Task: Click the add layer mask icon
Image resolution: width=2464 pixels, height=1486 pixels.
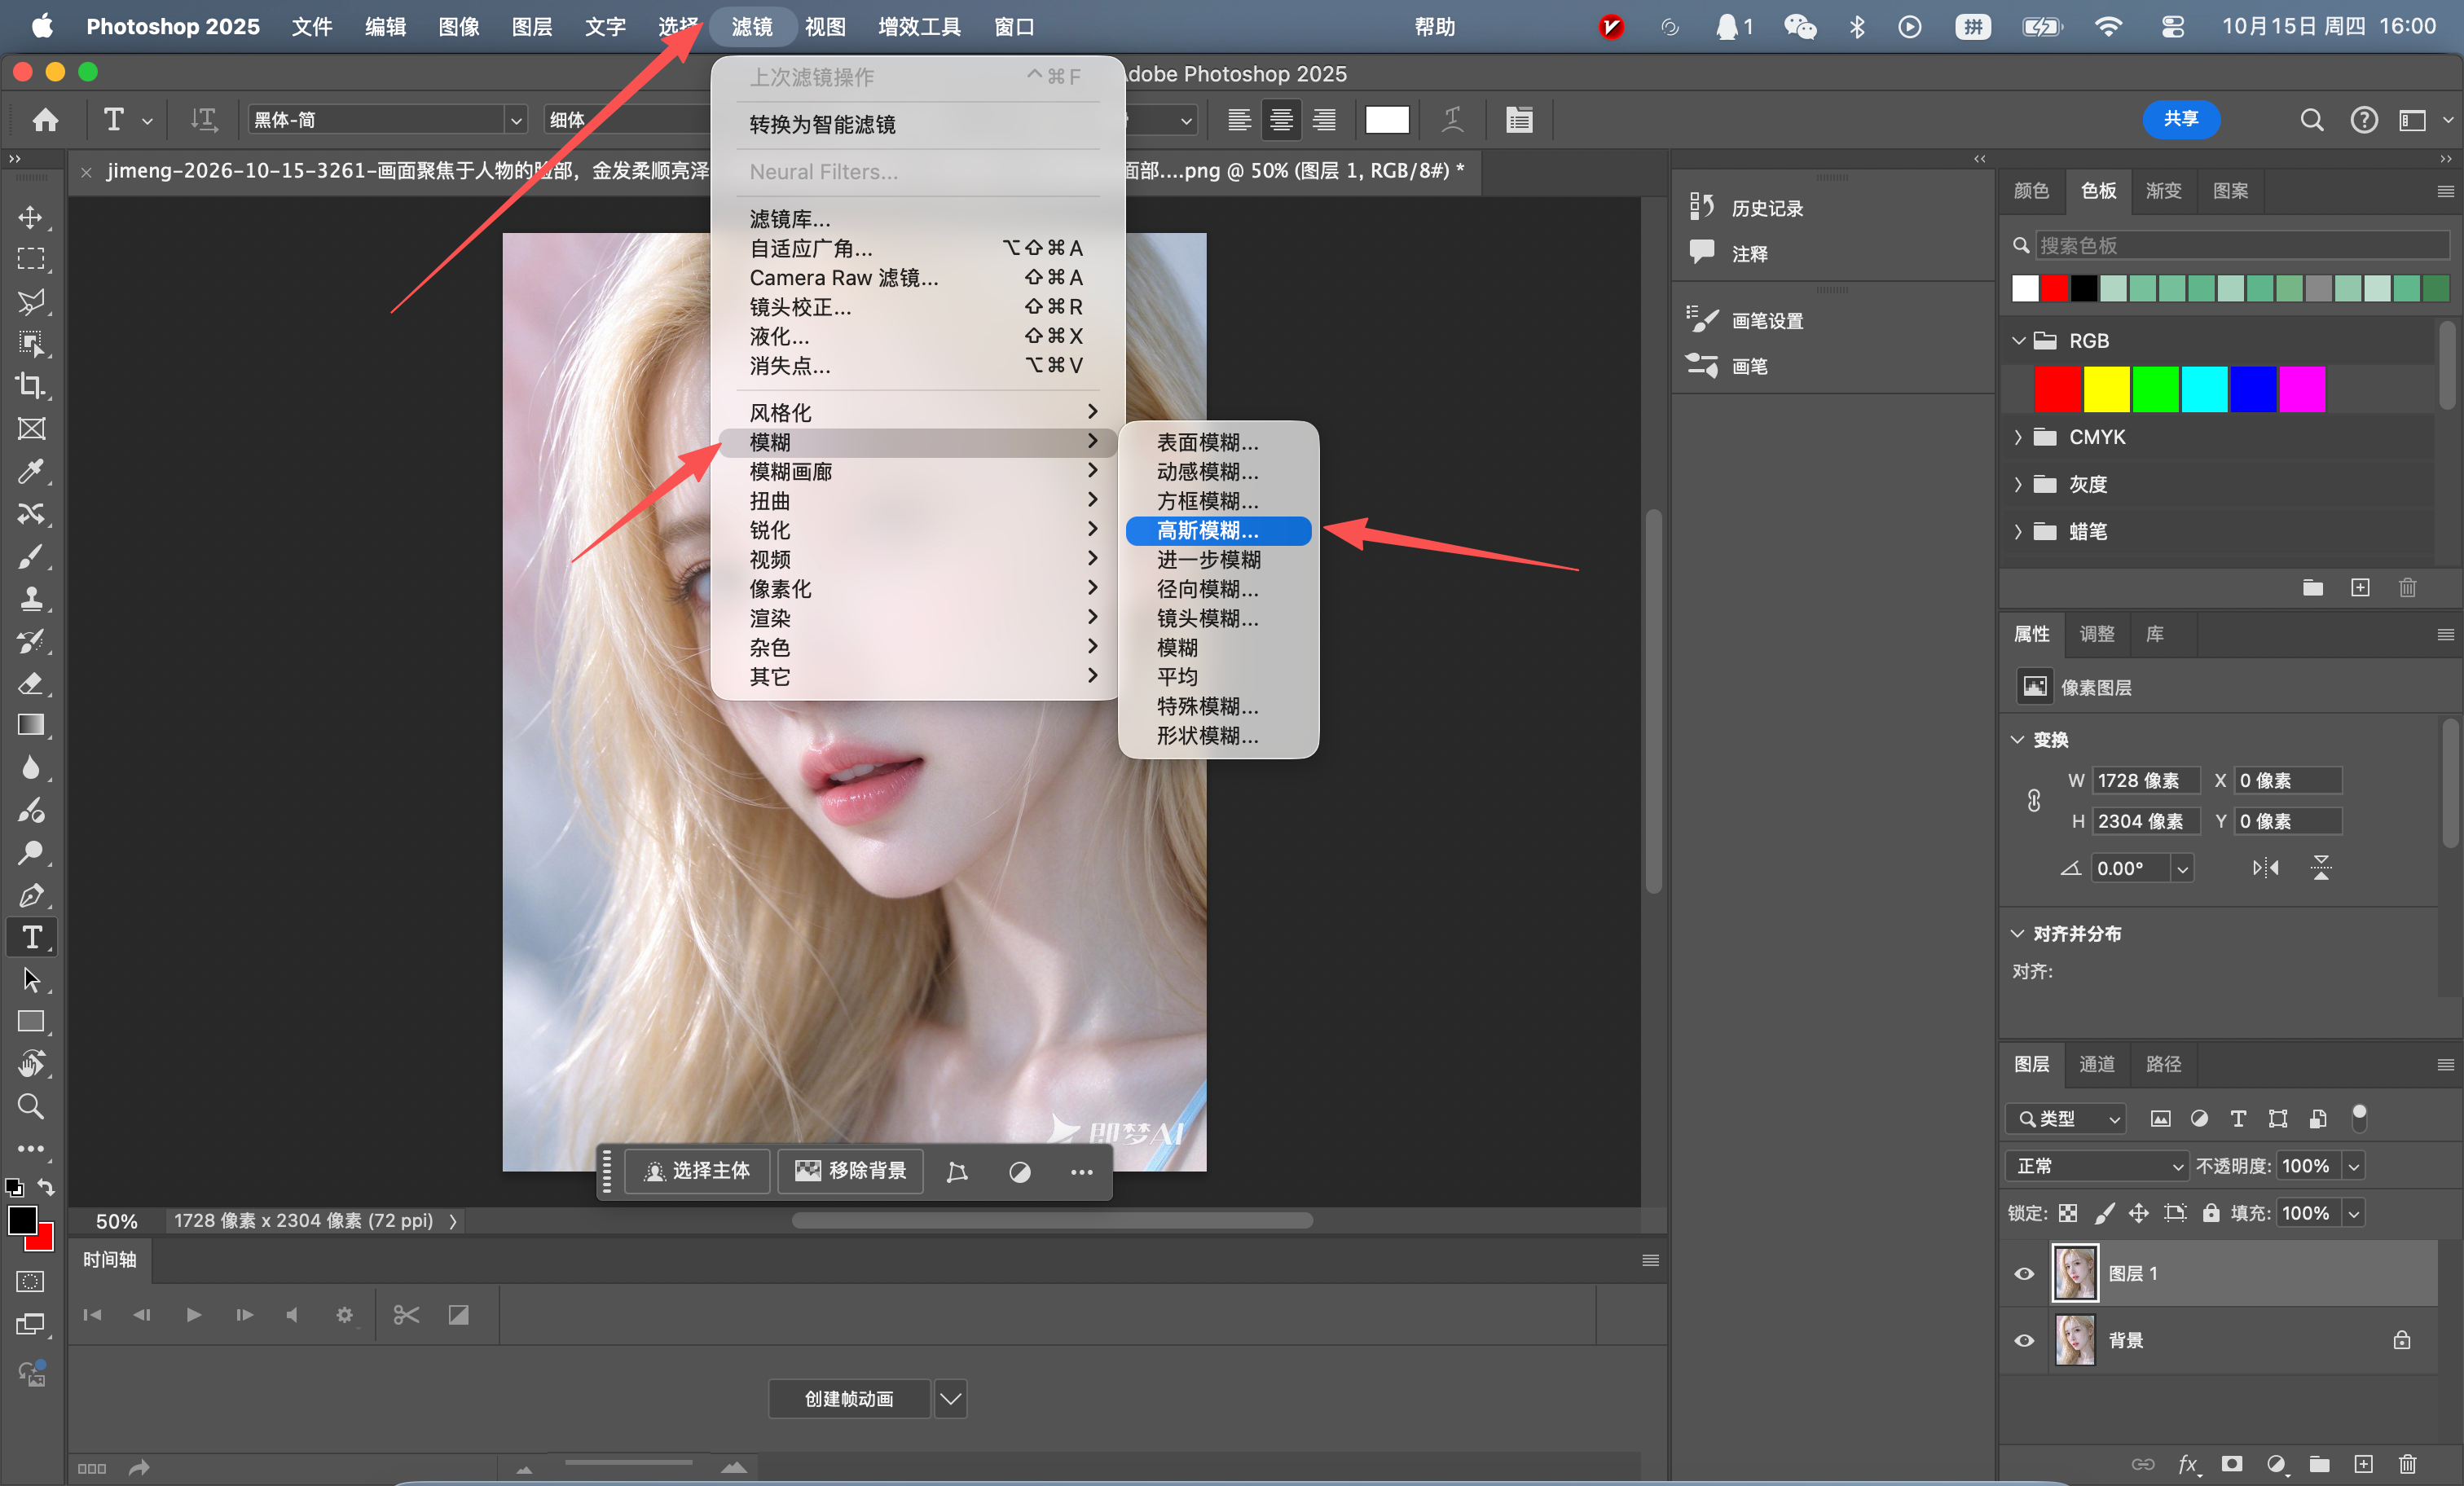Action: tap(2232, 1464)
